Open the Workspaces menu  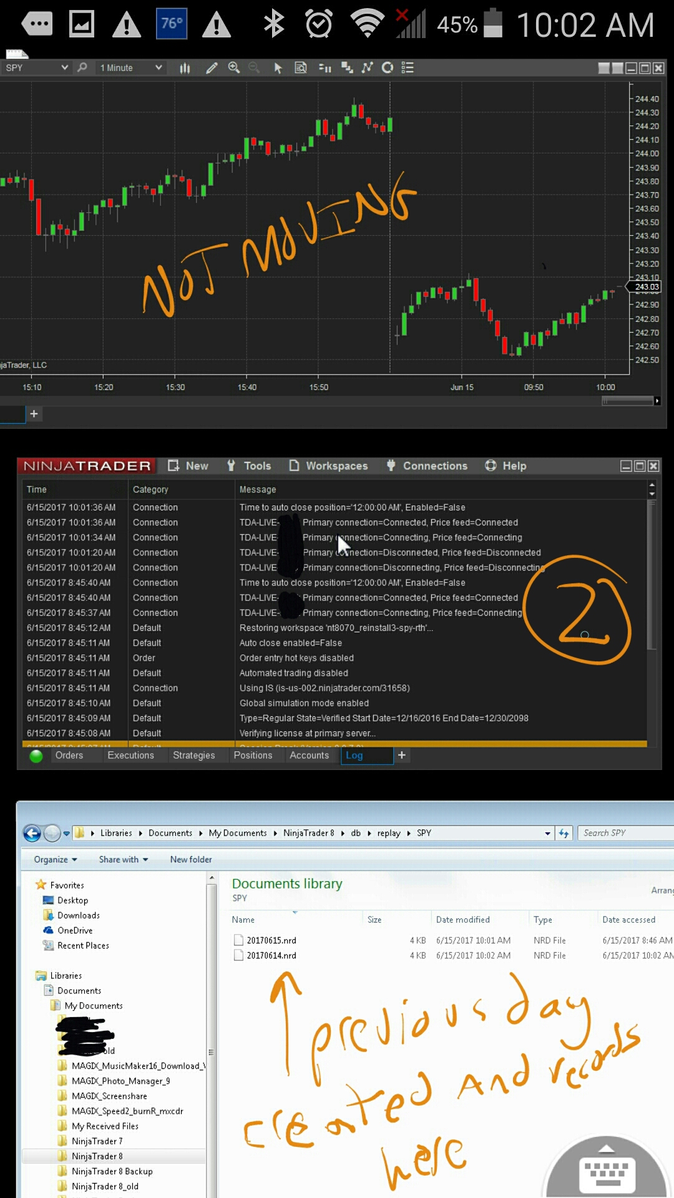328,465
